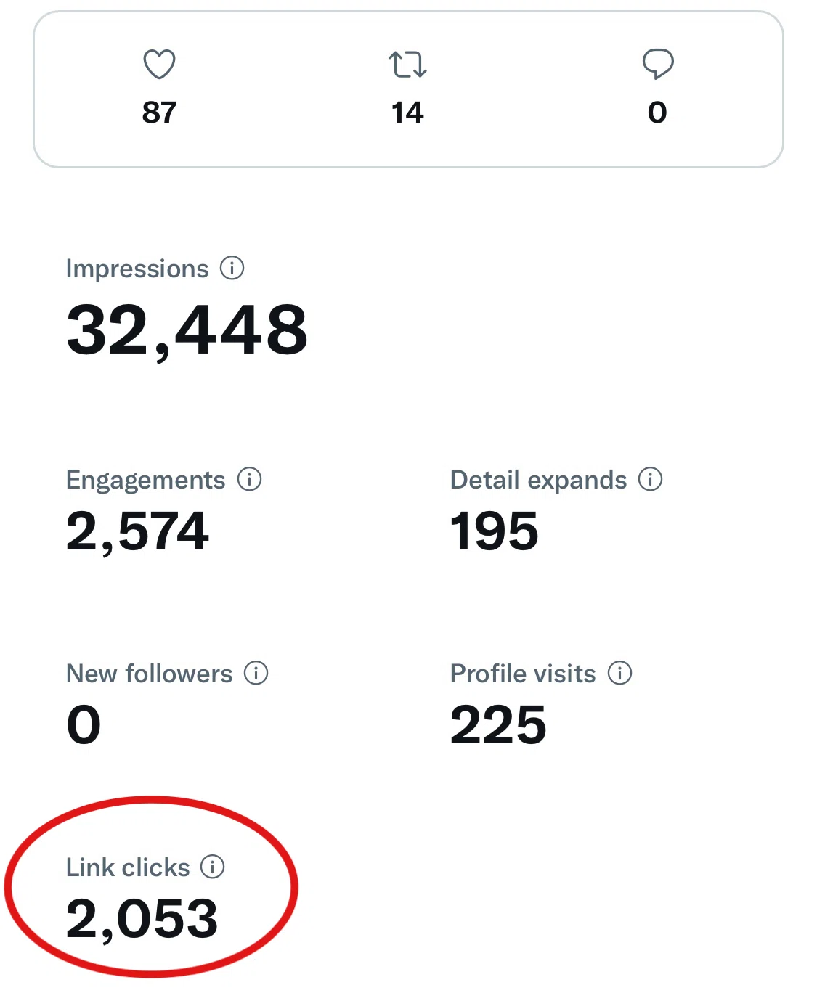Click the 195 detail expands value
This screenshot has height=993, width=817.
495,531
